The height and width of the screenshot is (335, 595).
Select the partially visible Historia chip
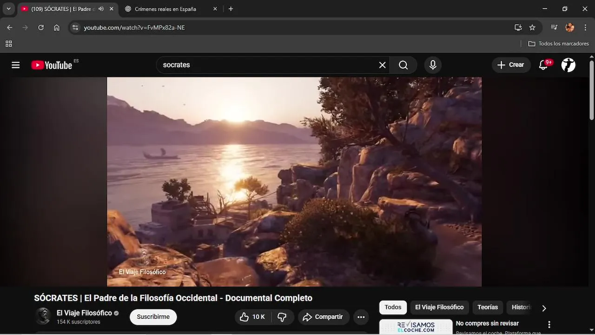point(521,307)
